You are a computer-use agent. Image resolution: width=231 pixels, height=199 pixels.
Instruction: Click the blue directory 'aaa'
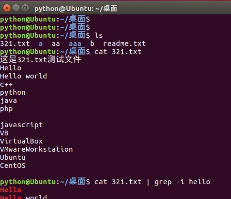click(x=75, y=44)
